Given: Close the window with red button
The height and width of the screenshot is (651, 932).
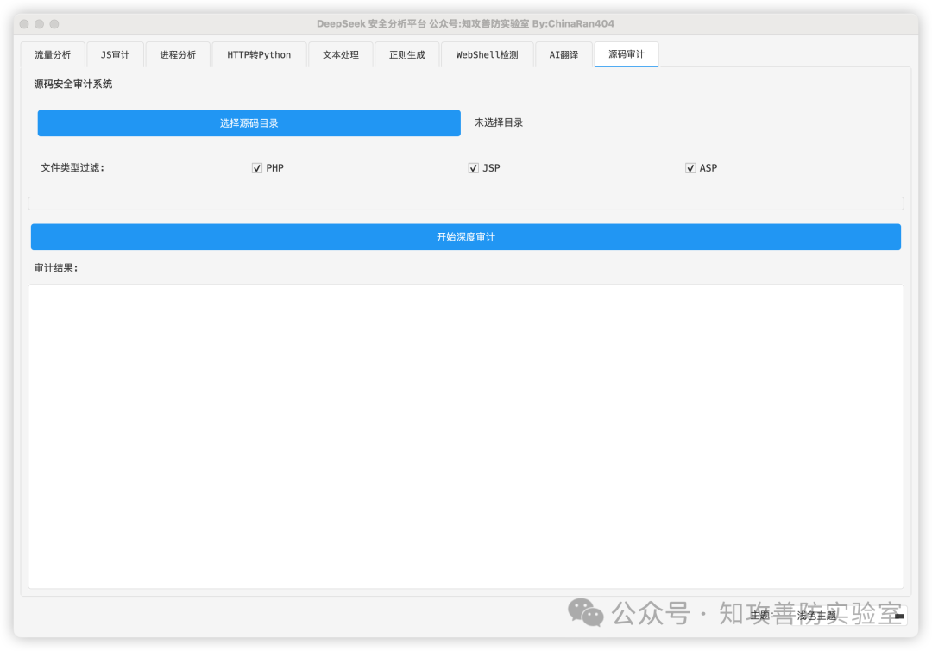Looking at the screenshot, I should point(24,24).
